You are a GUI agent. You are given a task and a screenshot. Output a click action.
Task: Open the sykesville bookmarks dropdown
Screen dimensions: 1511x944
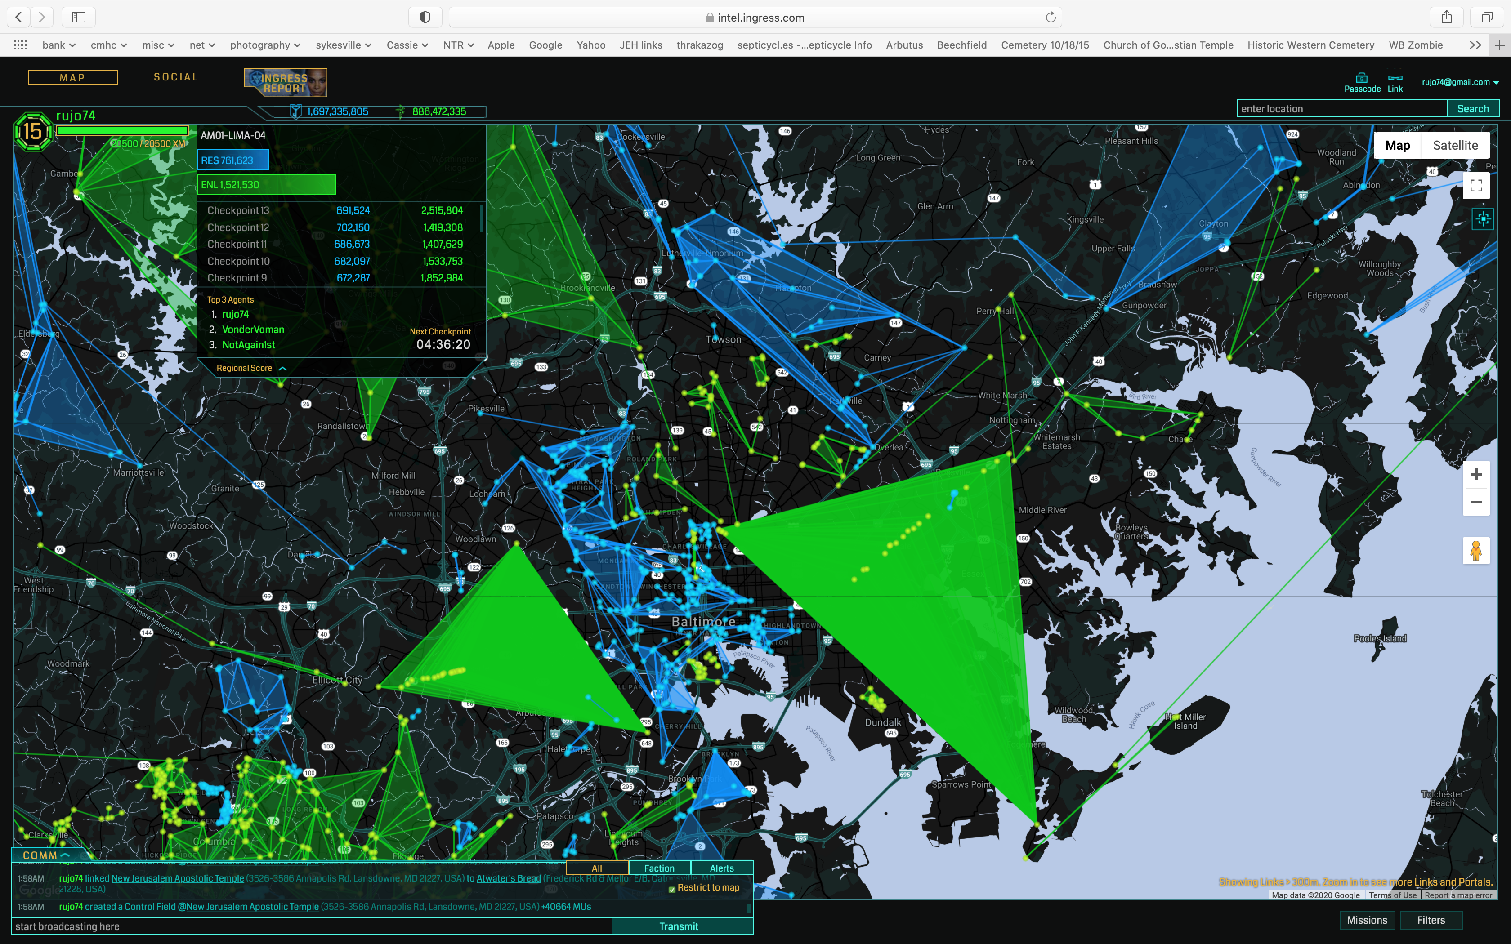pyautogui.click(x=344, y=45)
